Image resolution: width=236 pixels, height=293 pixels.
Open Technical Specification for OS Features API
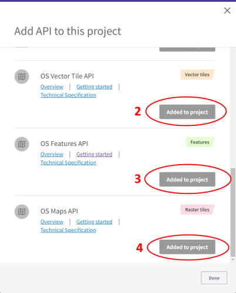pyautogui.click(x=69, y=163)
